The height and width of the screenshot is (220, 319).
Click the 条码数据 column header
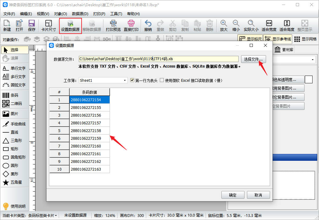90,92
